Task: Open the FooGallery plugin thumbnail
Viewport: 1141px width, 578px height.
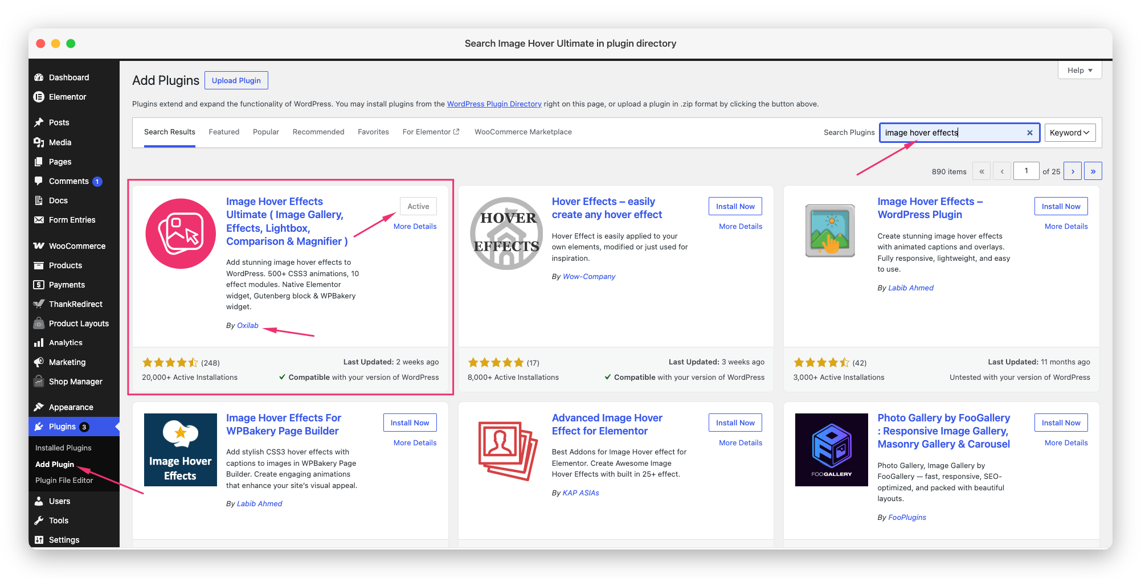Action: tap(831, 450)
